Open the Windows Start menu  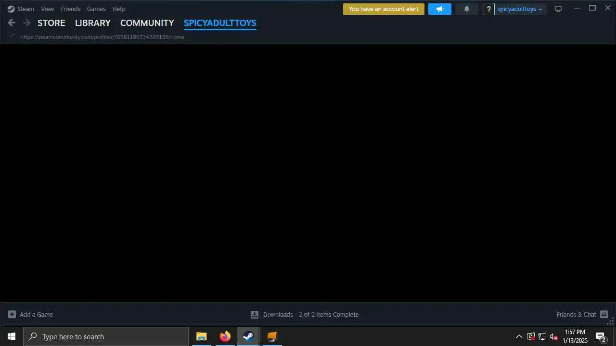coord(12,336)
